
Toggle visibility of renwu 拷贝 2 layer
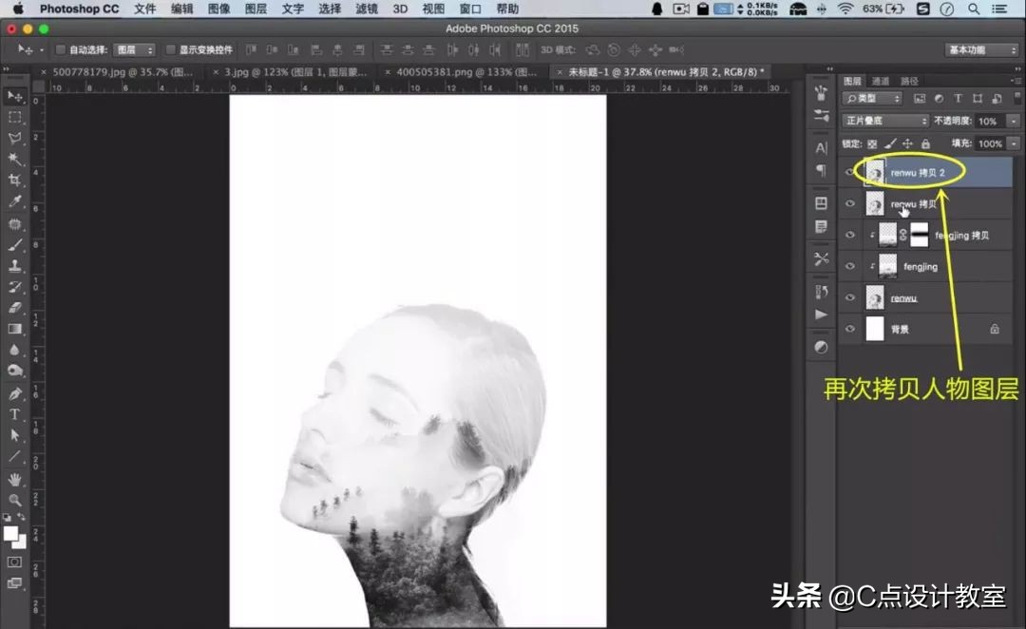(x=849, y=172)
